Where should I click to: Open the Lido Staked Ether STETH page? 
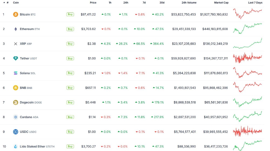click(x=37, y=146)
